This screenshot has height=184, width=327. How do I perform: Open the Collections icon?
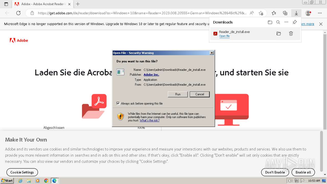(285, 13)
